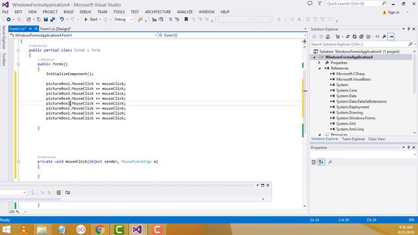The image size is (418, 235).
Task: Pin the Form1.cs document tab
Action: pos(31,29)
